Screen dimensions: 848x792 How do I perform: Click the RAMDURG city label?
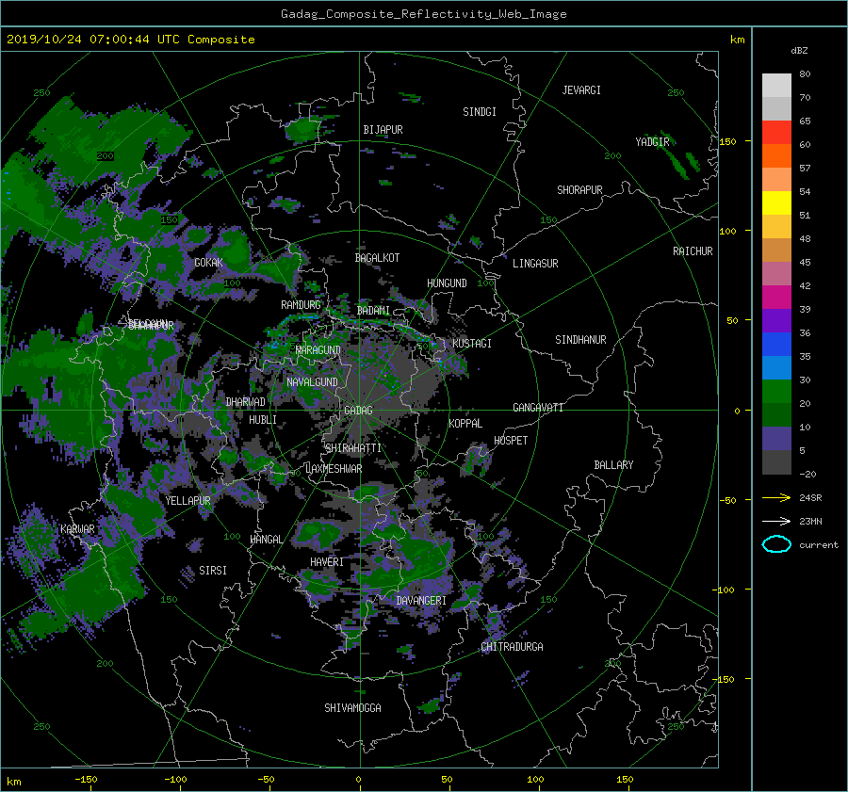(301, 305)
